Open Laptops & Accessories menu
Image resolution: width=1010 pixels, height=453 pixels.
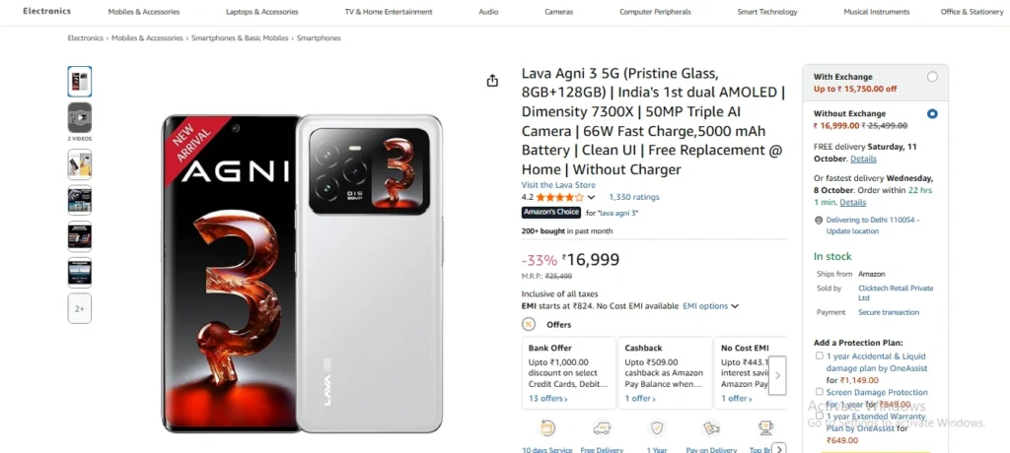(x=261, y=12)
